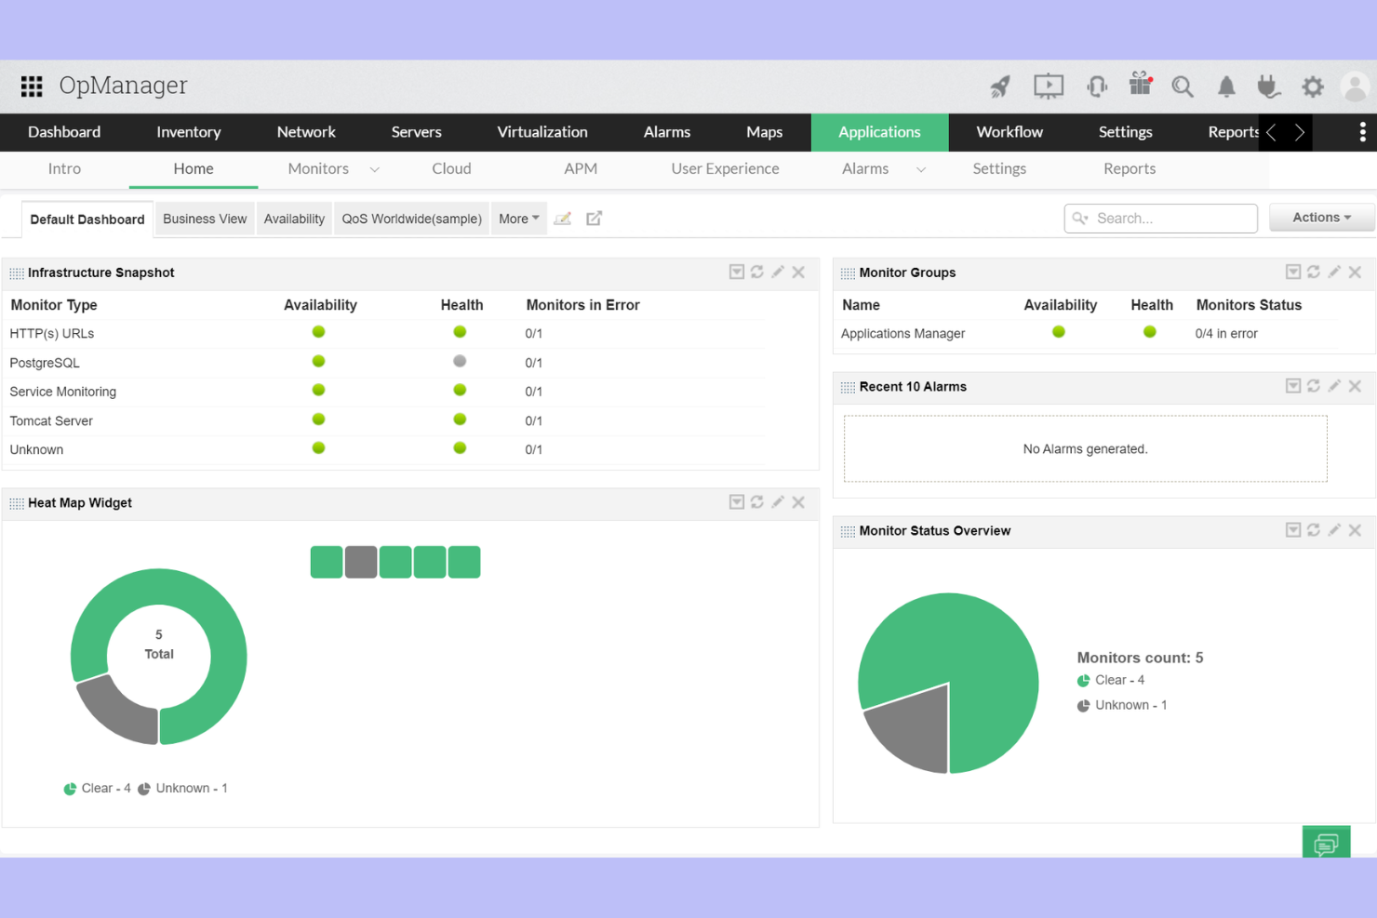Go to the User Experience section
The height and width of the screenshot is (918, 1377).
pyautogui.click(x=725, y=168)
